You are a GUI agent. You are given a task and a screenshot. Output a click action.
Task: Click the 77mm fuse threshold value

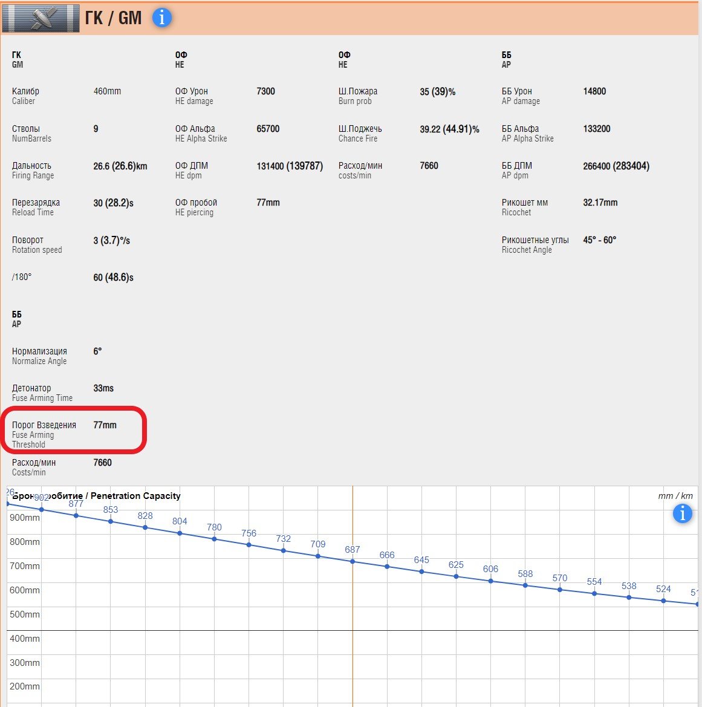(105, 425)
